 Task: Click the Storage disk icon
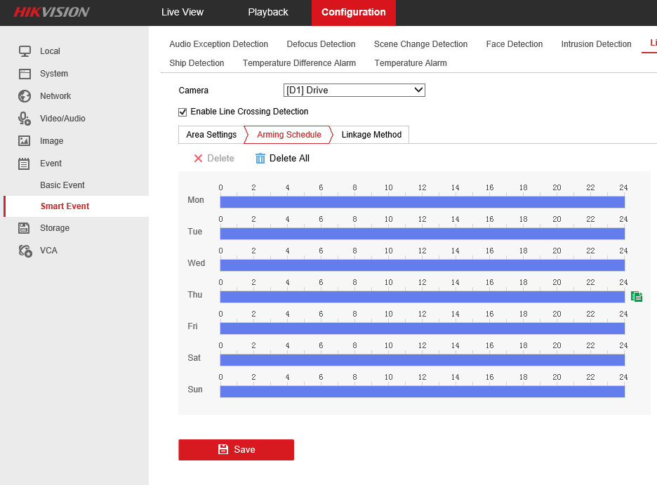25,228
